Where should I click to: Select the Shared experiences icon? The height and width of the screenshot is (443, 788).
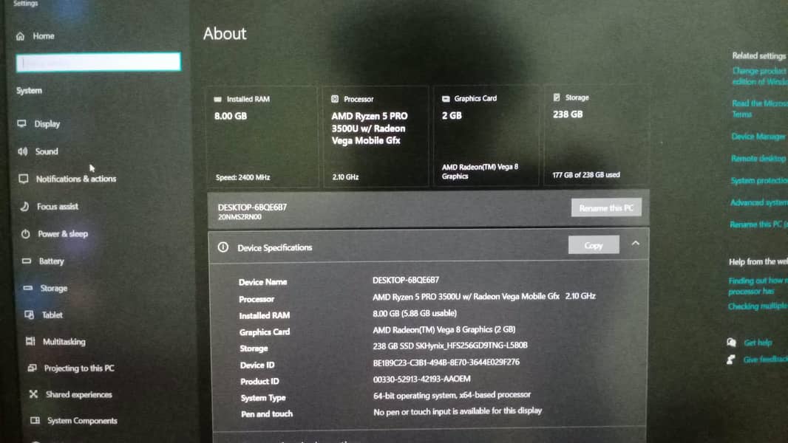pos(34,394)
